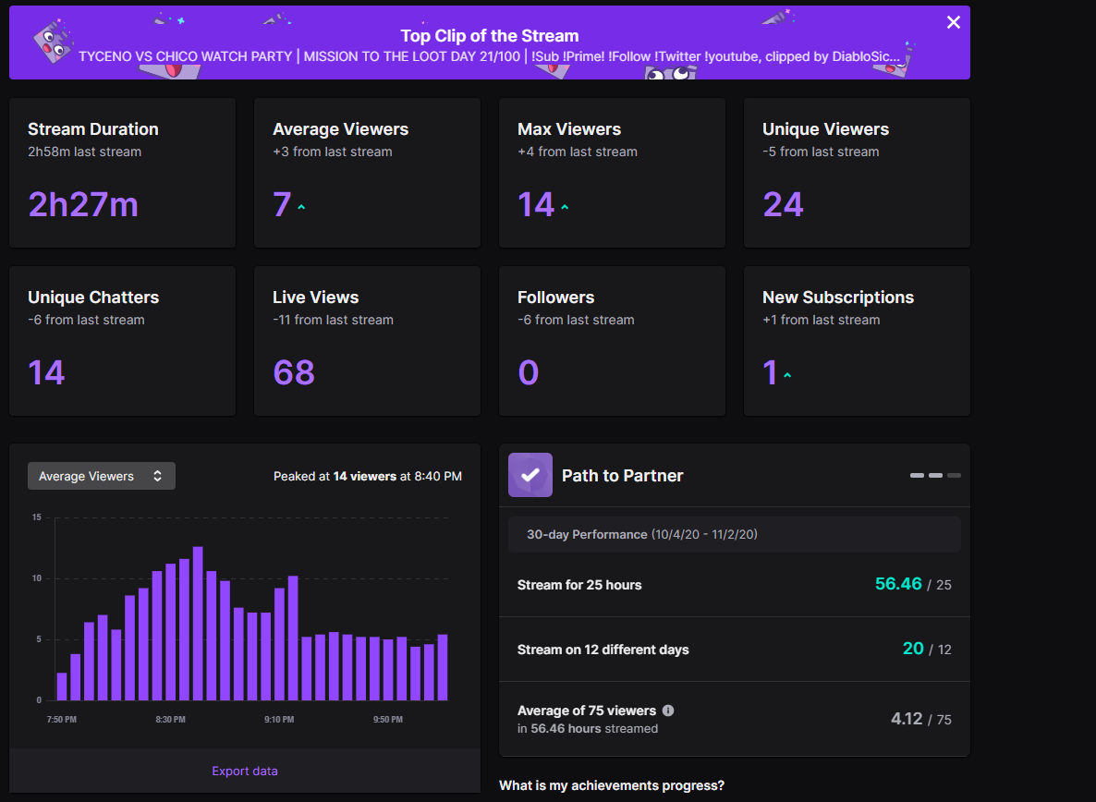Click the Unique Viewers value 24
The image size is (1096, 802).
(x=783, y=205)
